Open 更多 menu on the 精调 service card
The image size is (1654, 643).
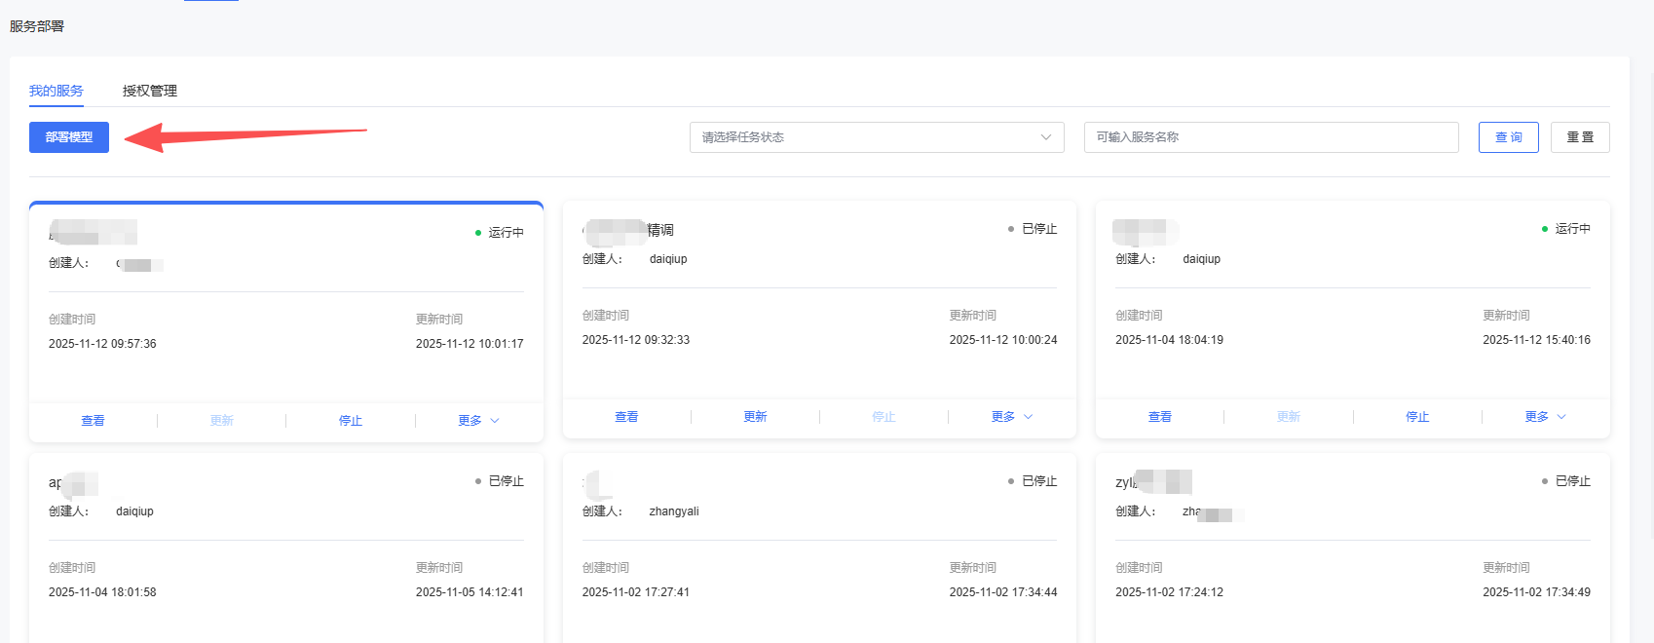[x=1011, y=417]
